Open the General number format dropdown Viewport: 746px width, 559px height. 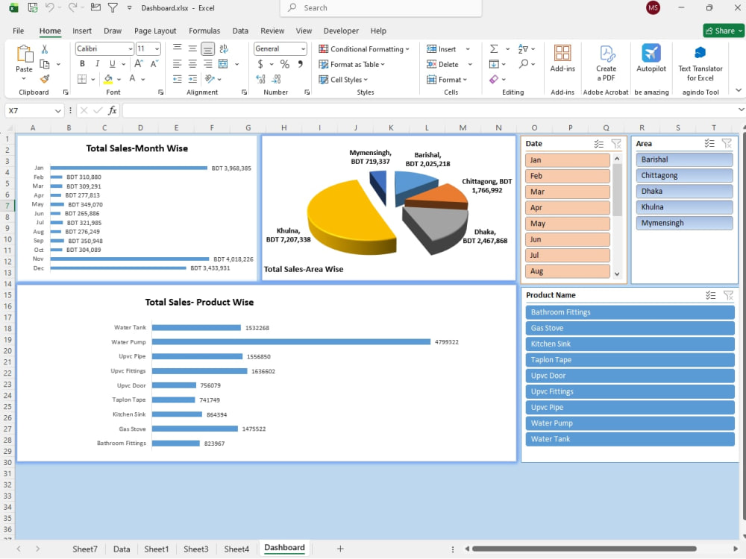click(303, 48)
